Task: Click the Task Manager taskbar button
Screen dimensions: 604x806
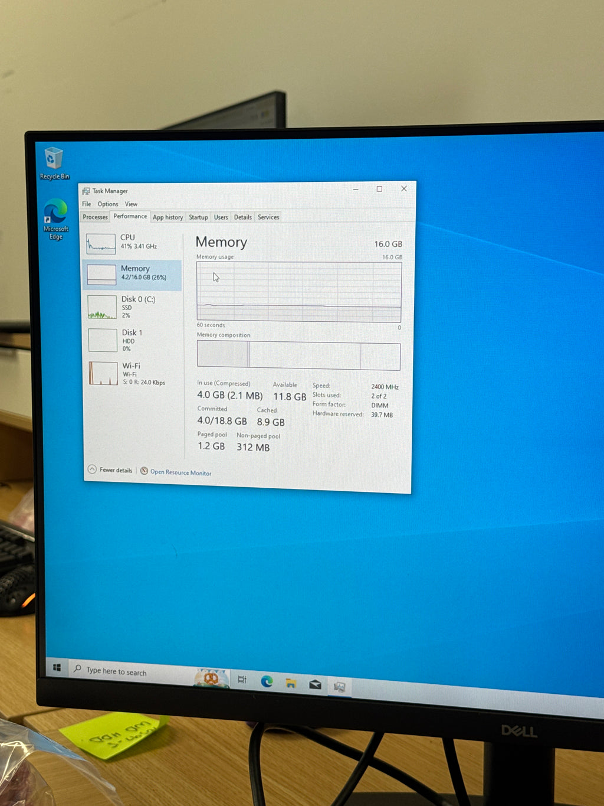Action: tap(339, 686)
